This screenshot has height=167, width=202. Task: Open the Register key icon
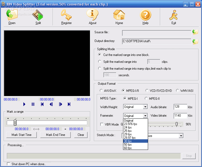66,15
